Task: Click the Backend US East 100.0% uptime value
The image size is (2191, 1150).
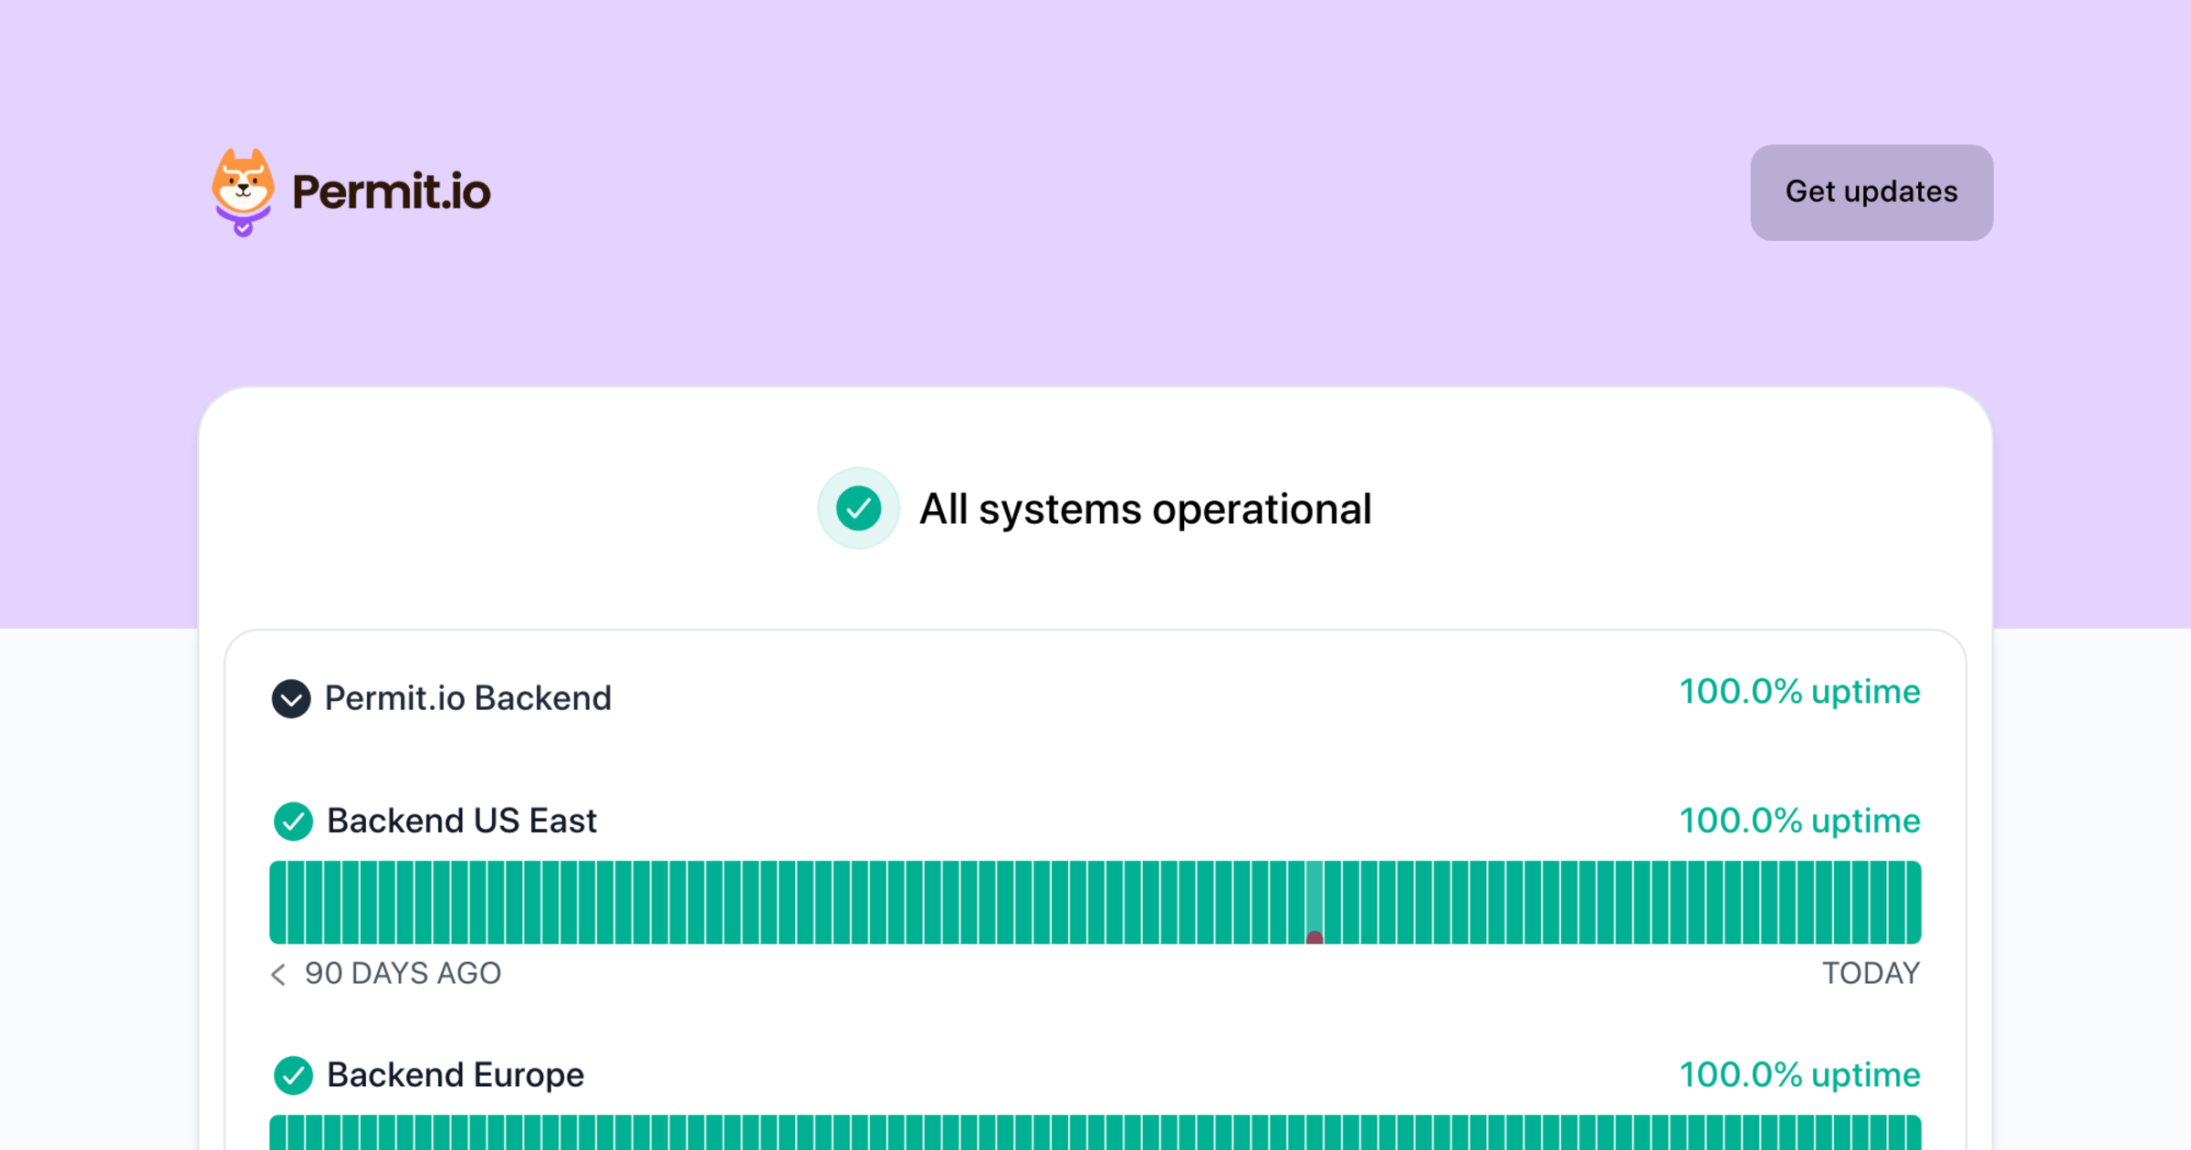Action: 1799,821
